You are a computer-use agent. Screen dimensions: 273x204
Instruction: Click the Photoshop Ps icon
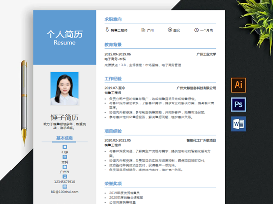pos(239,104)
